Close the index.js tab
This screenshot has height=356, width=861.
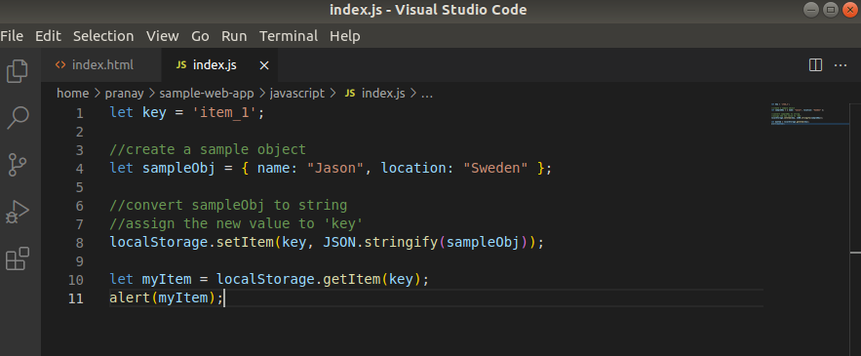[x=264, y=65]
